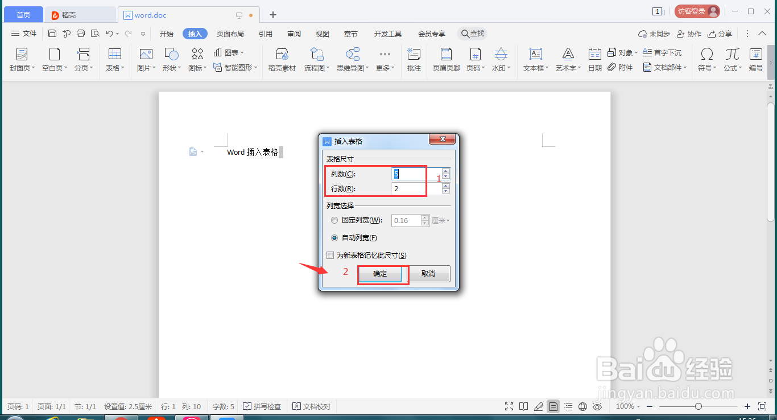Select the 自动列宽 radio option
The image size is (777, 420).
tap(334, 238)
